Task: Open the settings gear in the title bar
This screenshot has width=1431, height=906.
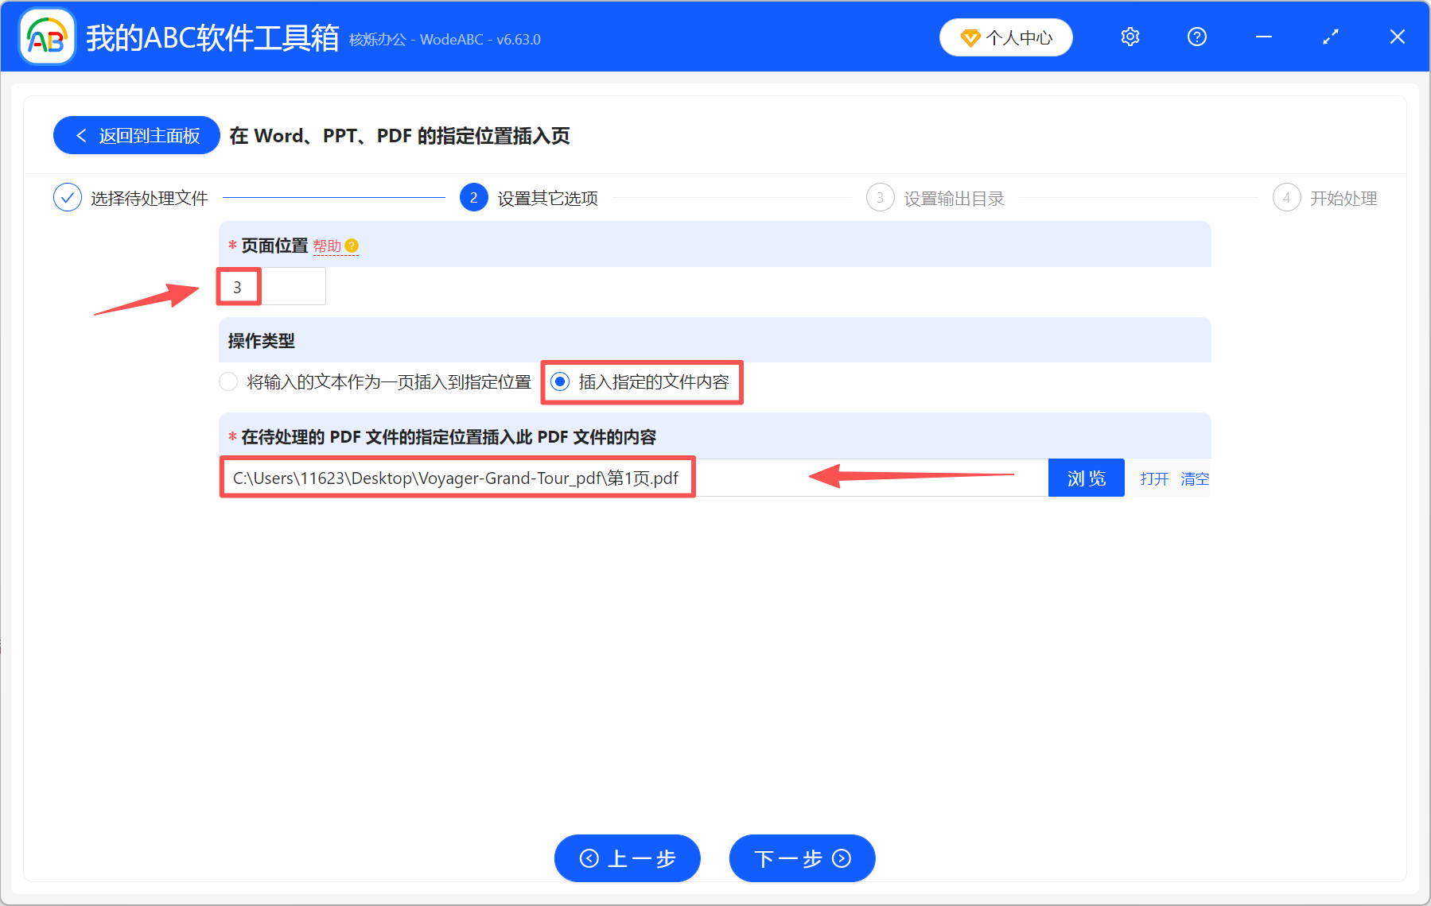Action: 1130,37
